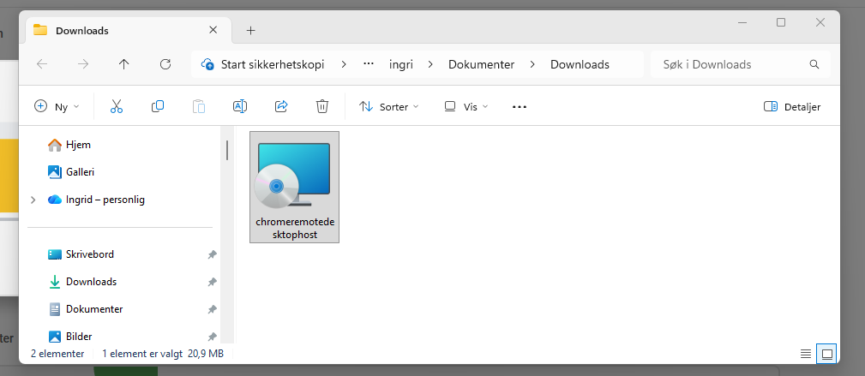
Task: Click the cloud backup icon in address bar
Action: (208, 64)
